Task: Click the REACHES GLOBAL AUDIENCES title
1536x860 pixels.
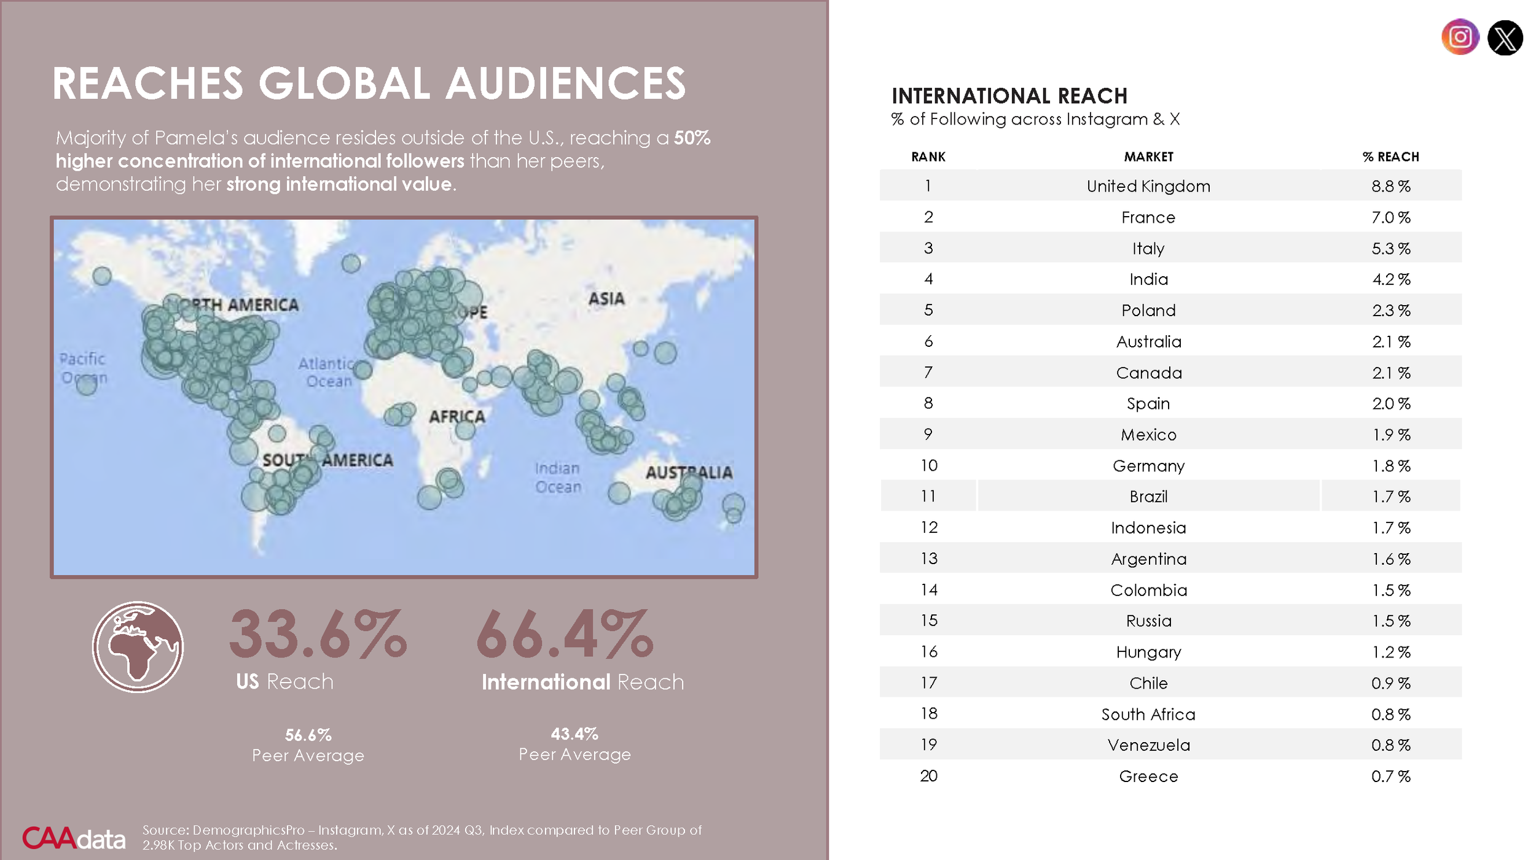Action: 369,83
